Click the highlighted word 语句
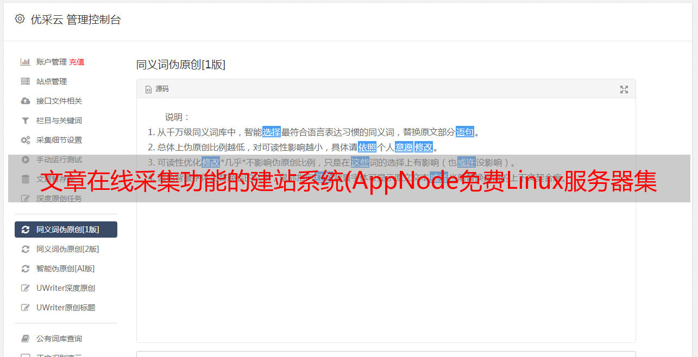The height and width of the screenshot is (357, 698). [465, 132]
